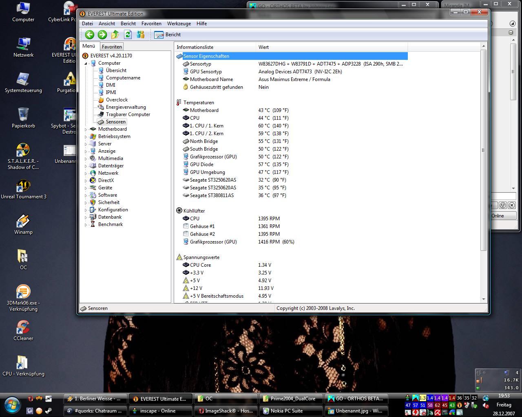Click the Up level toolbar icon
This screenshot has width=522, height=417.
click(115, 35)
